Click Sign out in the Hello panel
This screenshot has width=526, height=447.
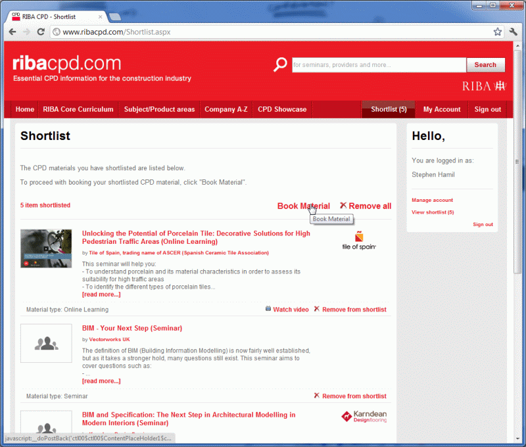pos(483,224)
